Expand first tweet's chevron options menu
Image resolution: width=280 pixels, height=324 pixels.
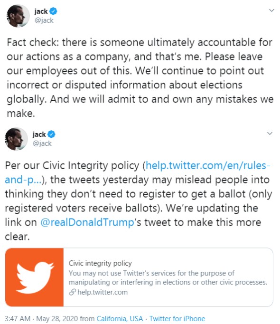[x=272, y=10]
